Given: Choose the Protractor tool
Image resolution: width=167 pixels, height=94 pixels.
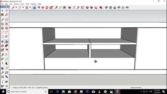Looking at the screenshot, I should pyautogui.click(x=2, y=59).
